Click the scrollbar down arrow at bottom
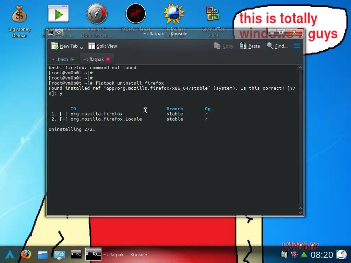Image resolution: width=351 pixels, height=263 pixels. [300, 212]
